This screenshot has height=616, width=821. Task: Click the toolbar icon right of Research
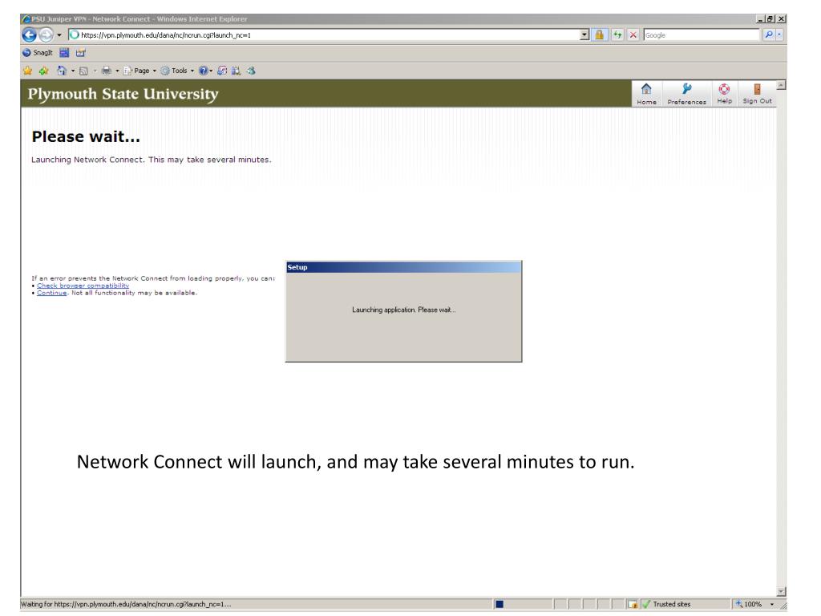237,71
